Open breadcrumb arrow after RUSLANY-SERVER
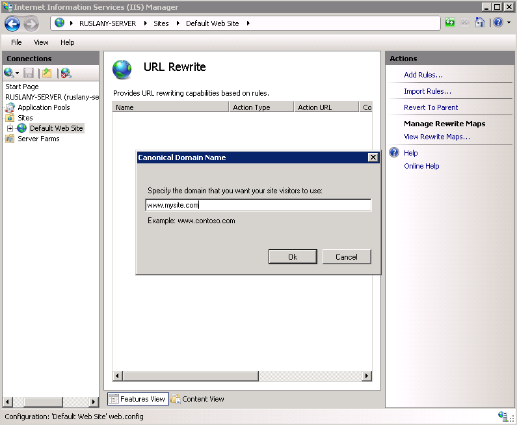Image resolution: width=517 pixels, height=425 pixels. tap(146, 23)
